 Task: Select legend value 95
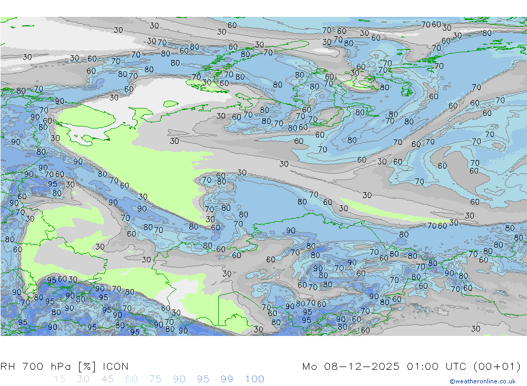(203, 379)
